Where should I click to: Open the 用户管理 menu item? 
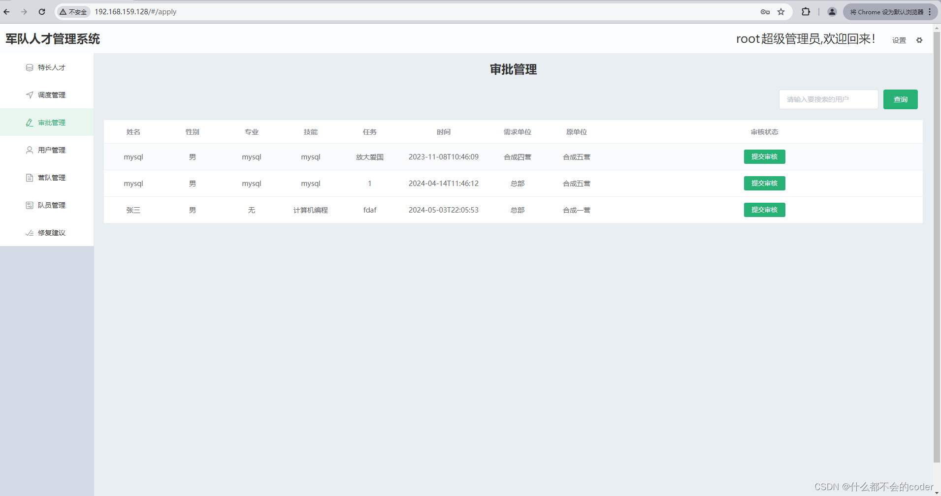[47, 150]
